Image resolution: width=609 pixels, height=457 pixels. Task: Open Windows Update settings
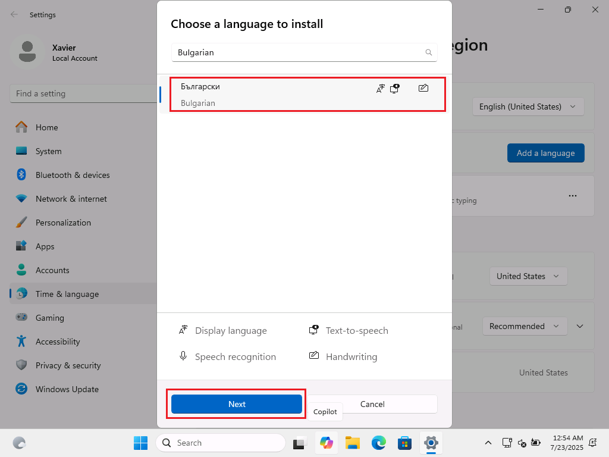pos(83,389)
